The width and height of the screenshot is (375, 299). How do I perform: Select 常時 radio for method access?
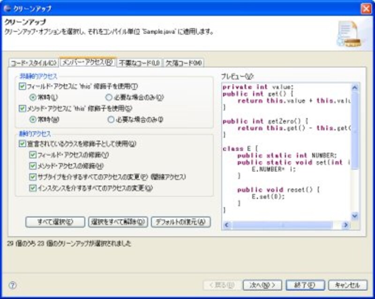coord(33,119)
